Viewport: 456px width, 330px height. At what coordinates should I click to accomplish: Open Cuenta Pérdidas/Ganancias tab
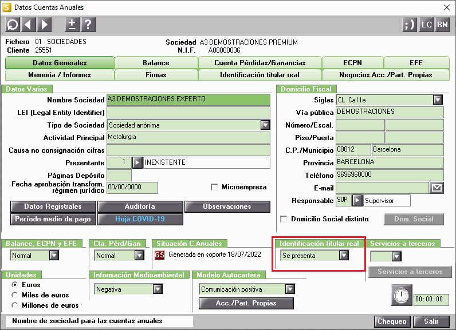coord(260,63)
